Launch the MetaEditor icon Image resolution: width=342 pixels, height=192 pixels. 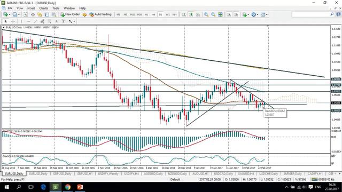tap(84, 14)
